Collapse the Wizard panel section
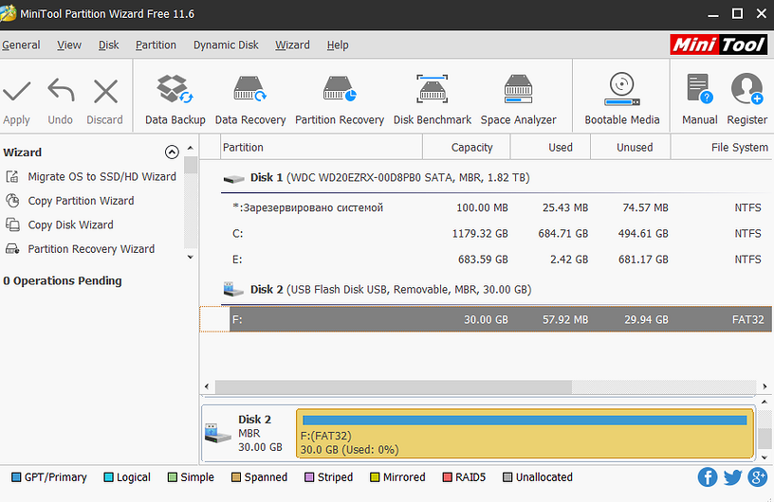This screenshot has width=774, height=502. click(x=172, y=152)
